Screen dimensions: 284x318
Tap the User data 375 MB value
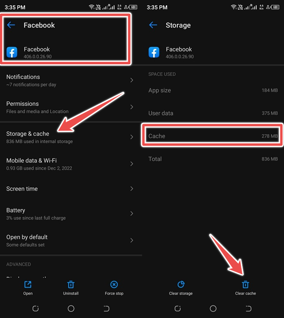pyautogui.click(x=269, y=113)
